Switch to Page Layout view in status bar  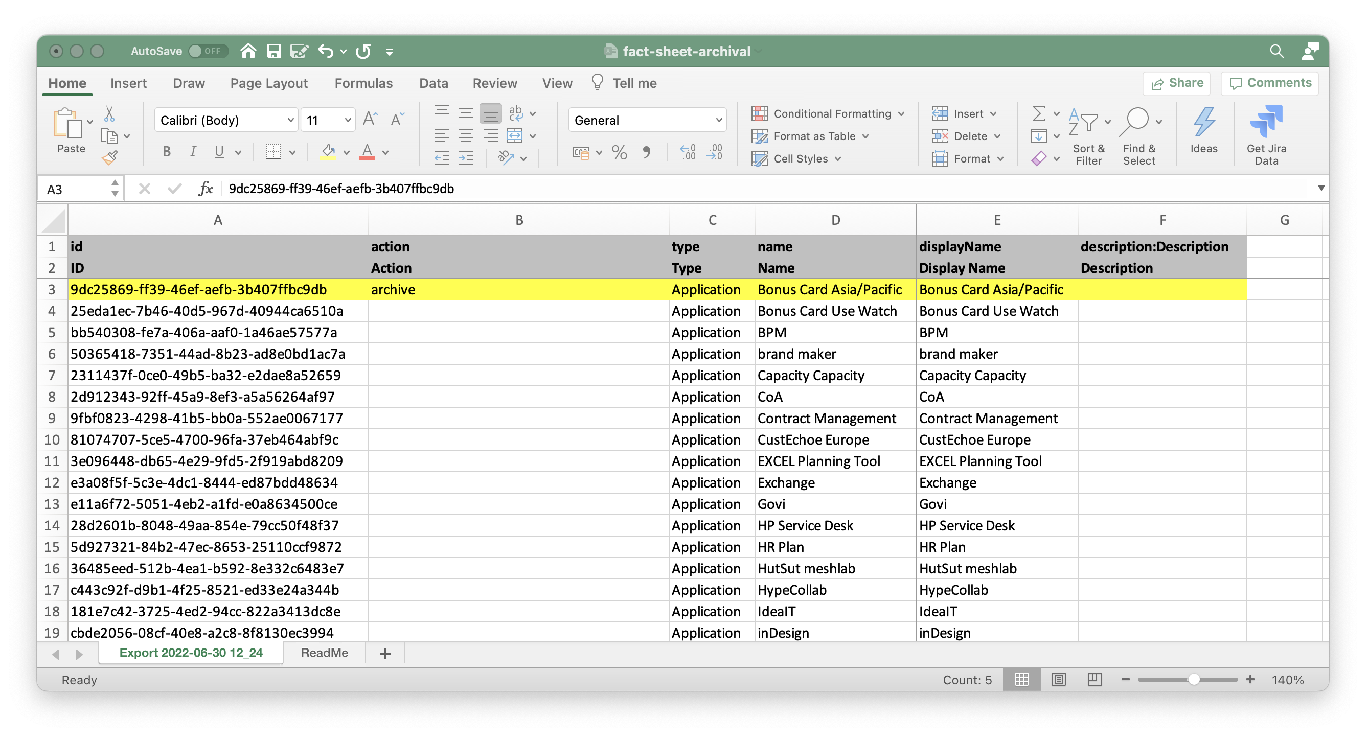coord(1058,679)
